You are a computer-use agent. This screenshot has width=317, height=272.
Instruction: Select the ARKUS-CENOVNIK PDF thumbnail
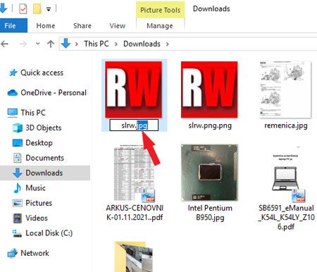click(134, 173)
